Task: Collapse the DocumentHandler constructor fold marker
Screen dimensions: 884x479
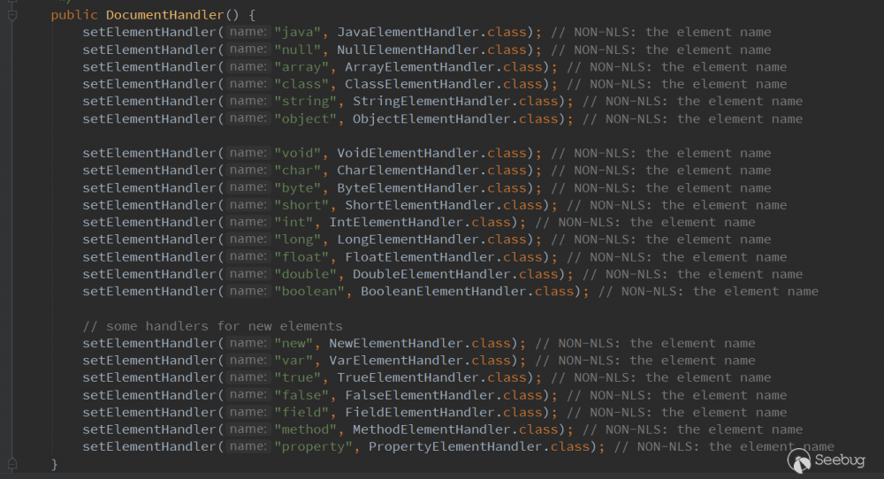Action: point(12,15)
